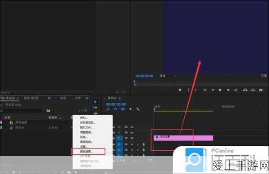
Task: Export frame with the camera icon
Action: [261, 90]
